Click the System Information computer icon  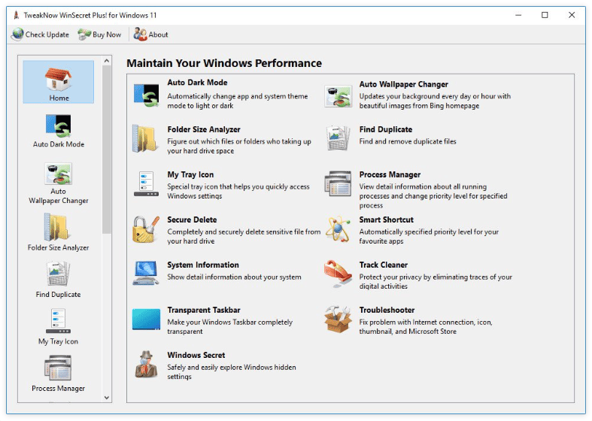(x=146, y=273)
